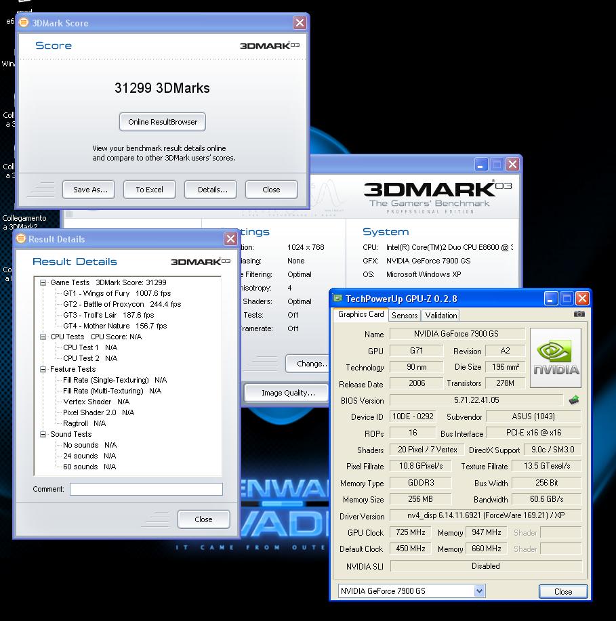Click the Bandwidth value 60.6 GB/s
The height and width of the screenshot is (621, 616).
(547, 499)
